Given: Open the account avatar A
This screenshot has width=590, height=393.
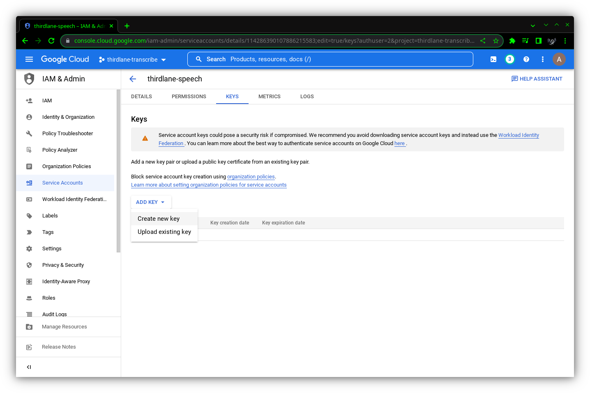Looking at the screenshot, I should point(559,59).
